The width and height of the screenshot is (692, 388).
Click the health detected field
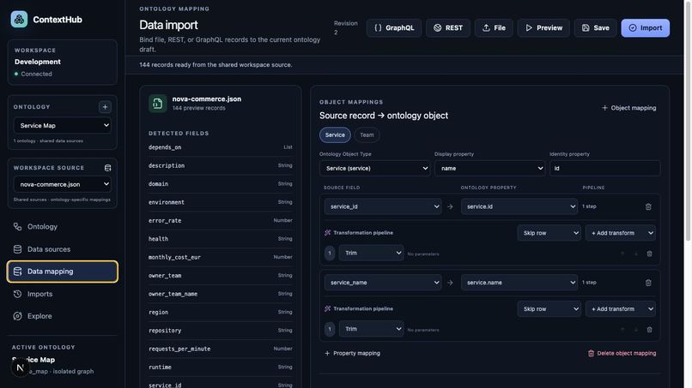(221, 239)
